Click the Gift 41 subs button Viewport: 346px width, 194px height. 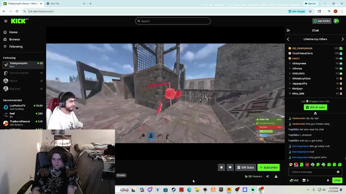(x=315, y=107)
